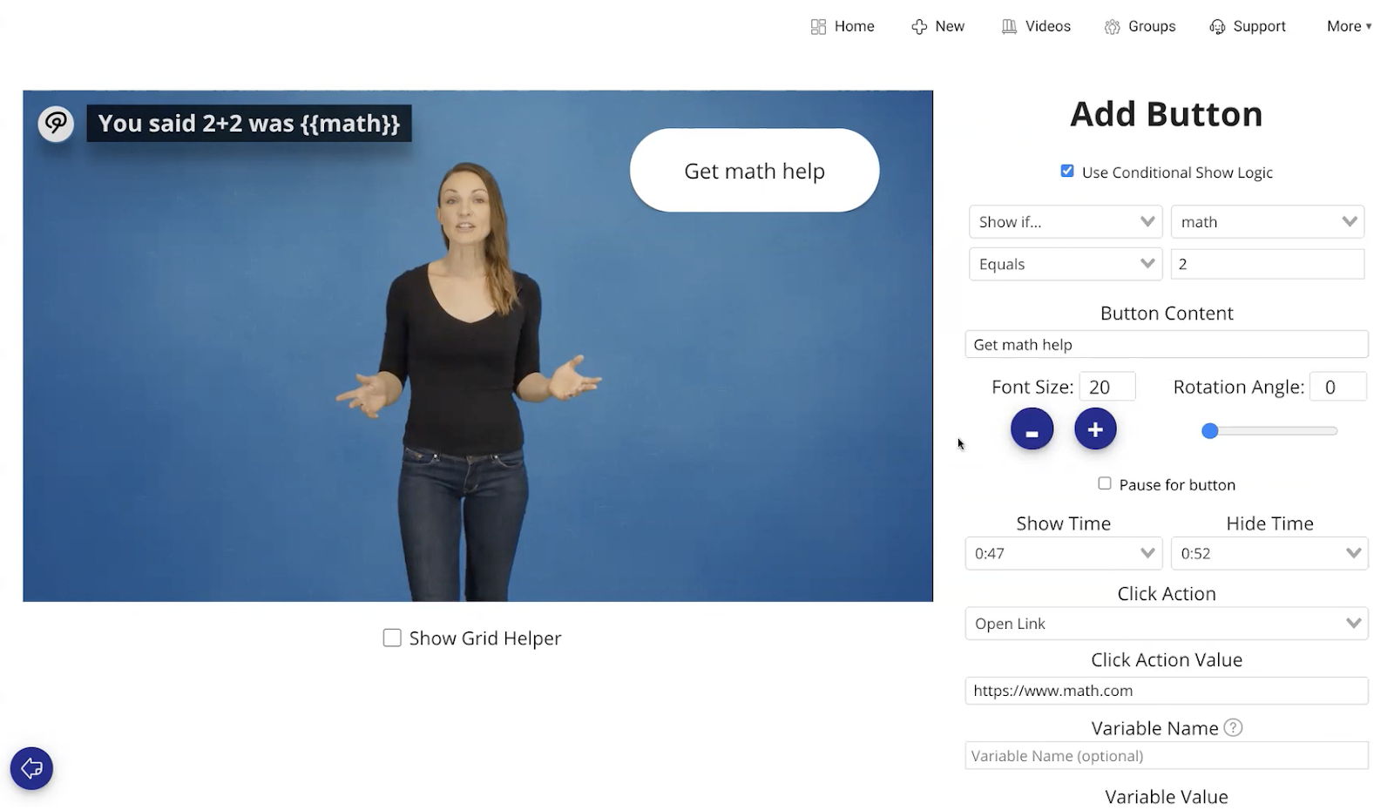Click the Support headset icon

coord(1217,27)
